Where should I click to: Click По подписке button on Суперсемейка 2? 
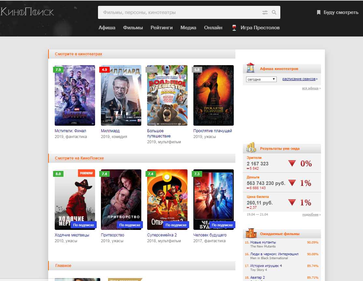coord(176,225)
